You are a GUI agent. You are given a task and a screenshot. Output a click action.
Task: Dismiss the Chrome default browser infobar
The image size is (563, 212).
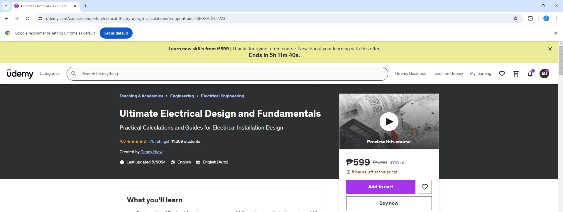point(556,33)
